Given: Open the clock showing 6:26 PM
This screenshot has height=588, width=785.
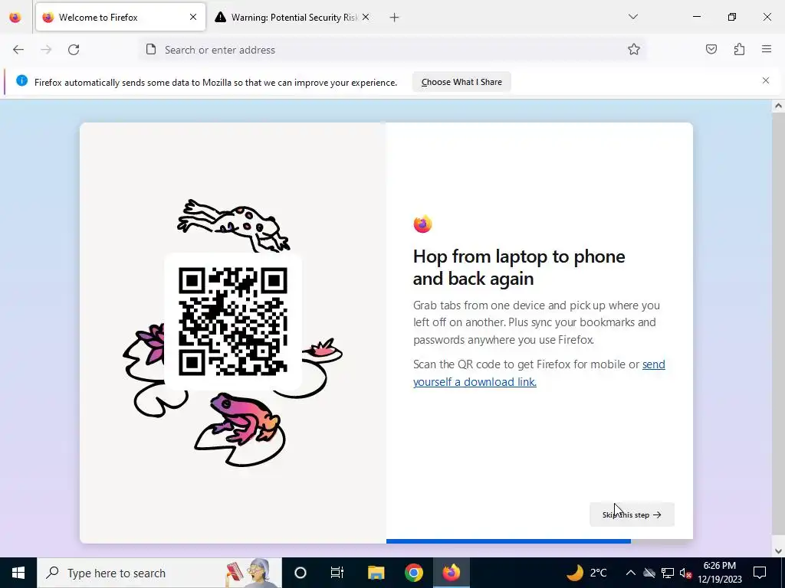Looking at the screenshot, I should [720, 573].
